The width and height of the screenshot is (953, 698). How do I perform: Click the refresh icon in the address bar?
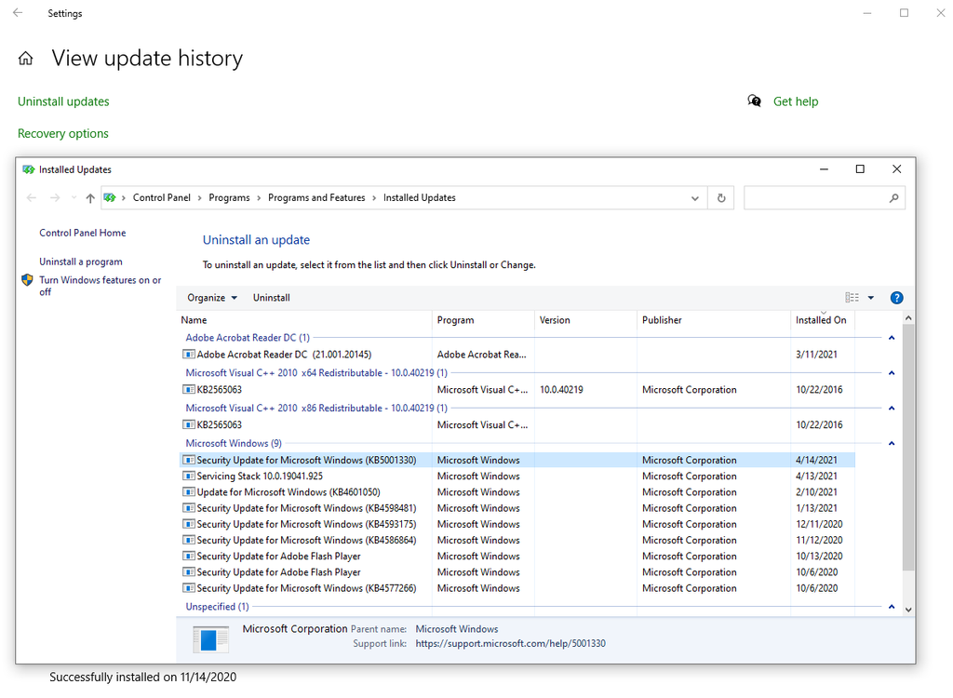(x=720, y=197)
